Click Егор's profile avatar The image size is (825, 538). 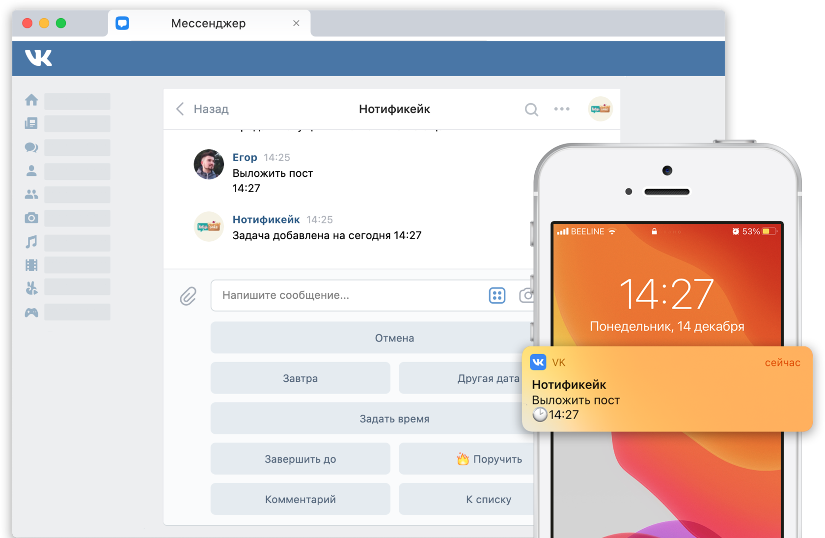[209, 165]
